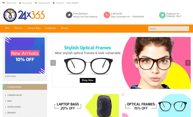Open the green Shopping Cart circle icon
193x117 pixels.
pos(162,15)
